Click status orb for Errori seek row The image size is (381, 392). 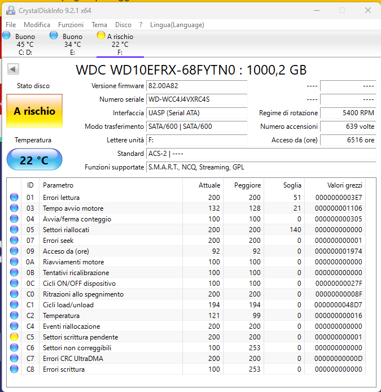tap(14, 240)
